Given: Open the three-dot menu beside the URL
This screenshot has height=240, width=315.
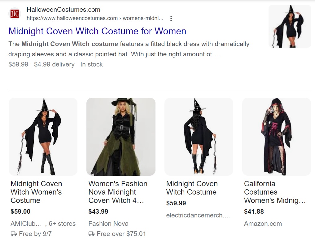Looking at the screenshot, I should (171, 19).
